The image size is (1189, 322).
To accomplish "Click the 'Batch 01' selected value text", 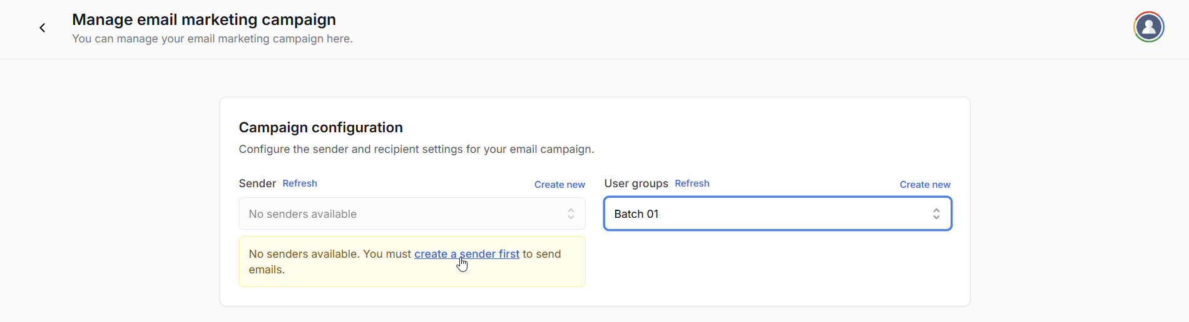I will (x=636, y=214).
